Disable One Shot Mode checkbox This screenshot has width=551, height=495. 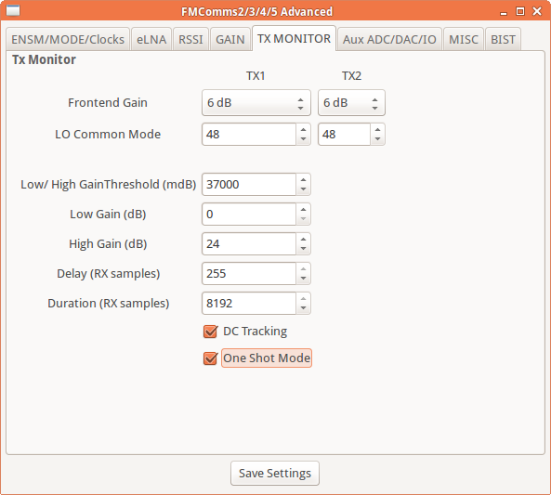[x=211, y=358]
